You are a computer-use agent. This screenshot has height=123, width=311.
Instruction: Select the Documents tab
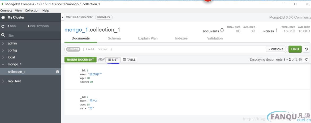tap(80, 38)
